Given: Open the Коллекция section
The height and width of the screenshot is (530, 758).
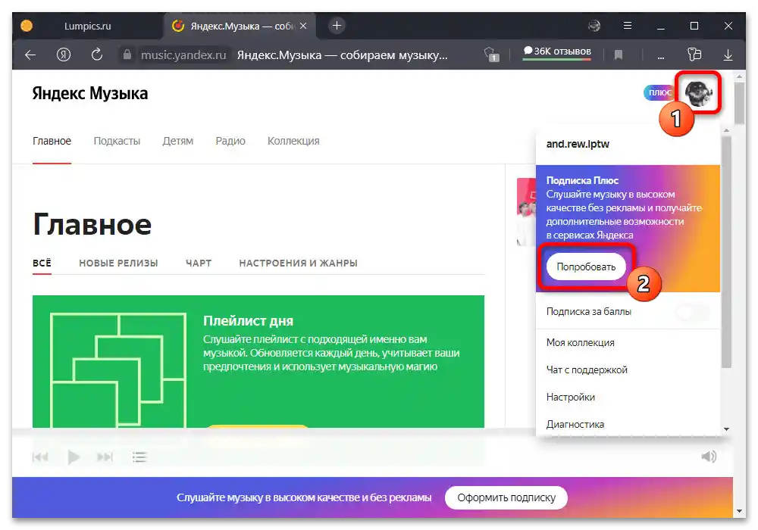Looking at the screenshot, I should tap(293, 141).
